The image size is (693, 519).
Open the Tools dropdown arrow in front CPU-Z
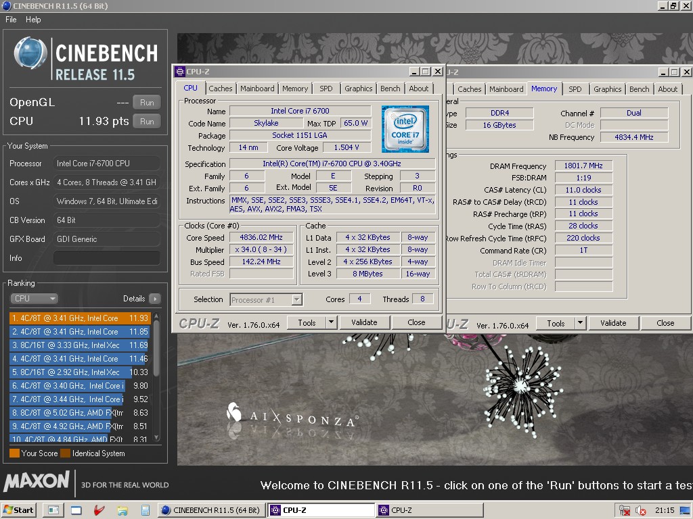pos(332,322)
